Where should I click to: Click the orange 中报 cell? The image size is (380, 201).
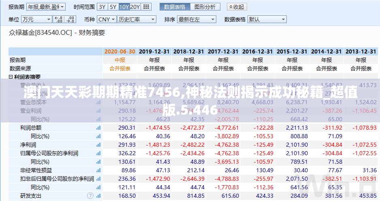click(120, 60)
